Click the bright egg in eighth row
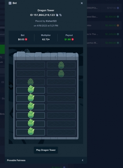 tap(31, 123)
